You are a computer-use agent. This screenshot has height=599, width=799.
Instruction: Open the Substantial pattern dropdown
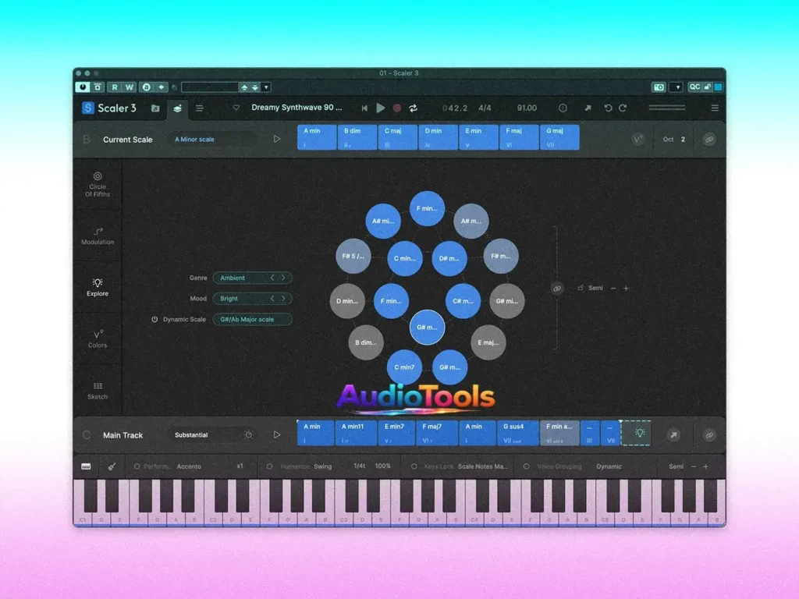191,434
